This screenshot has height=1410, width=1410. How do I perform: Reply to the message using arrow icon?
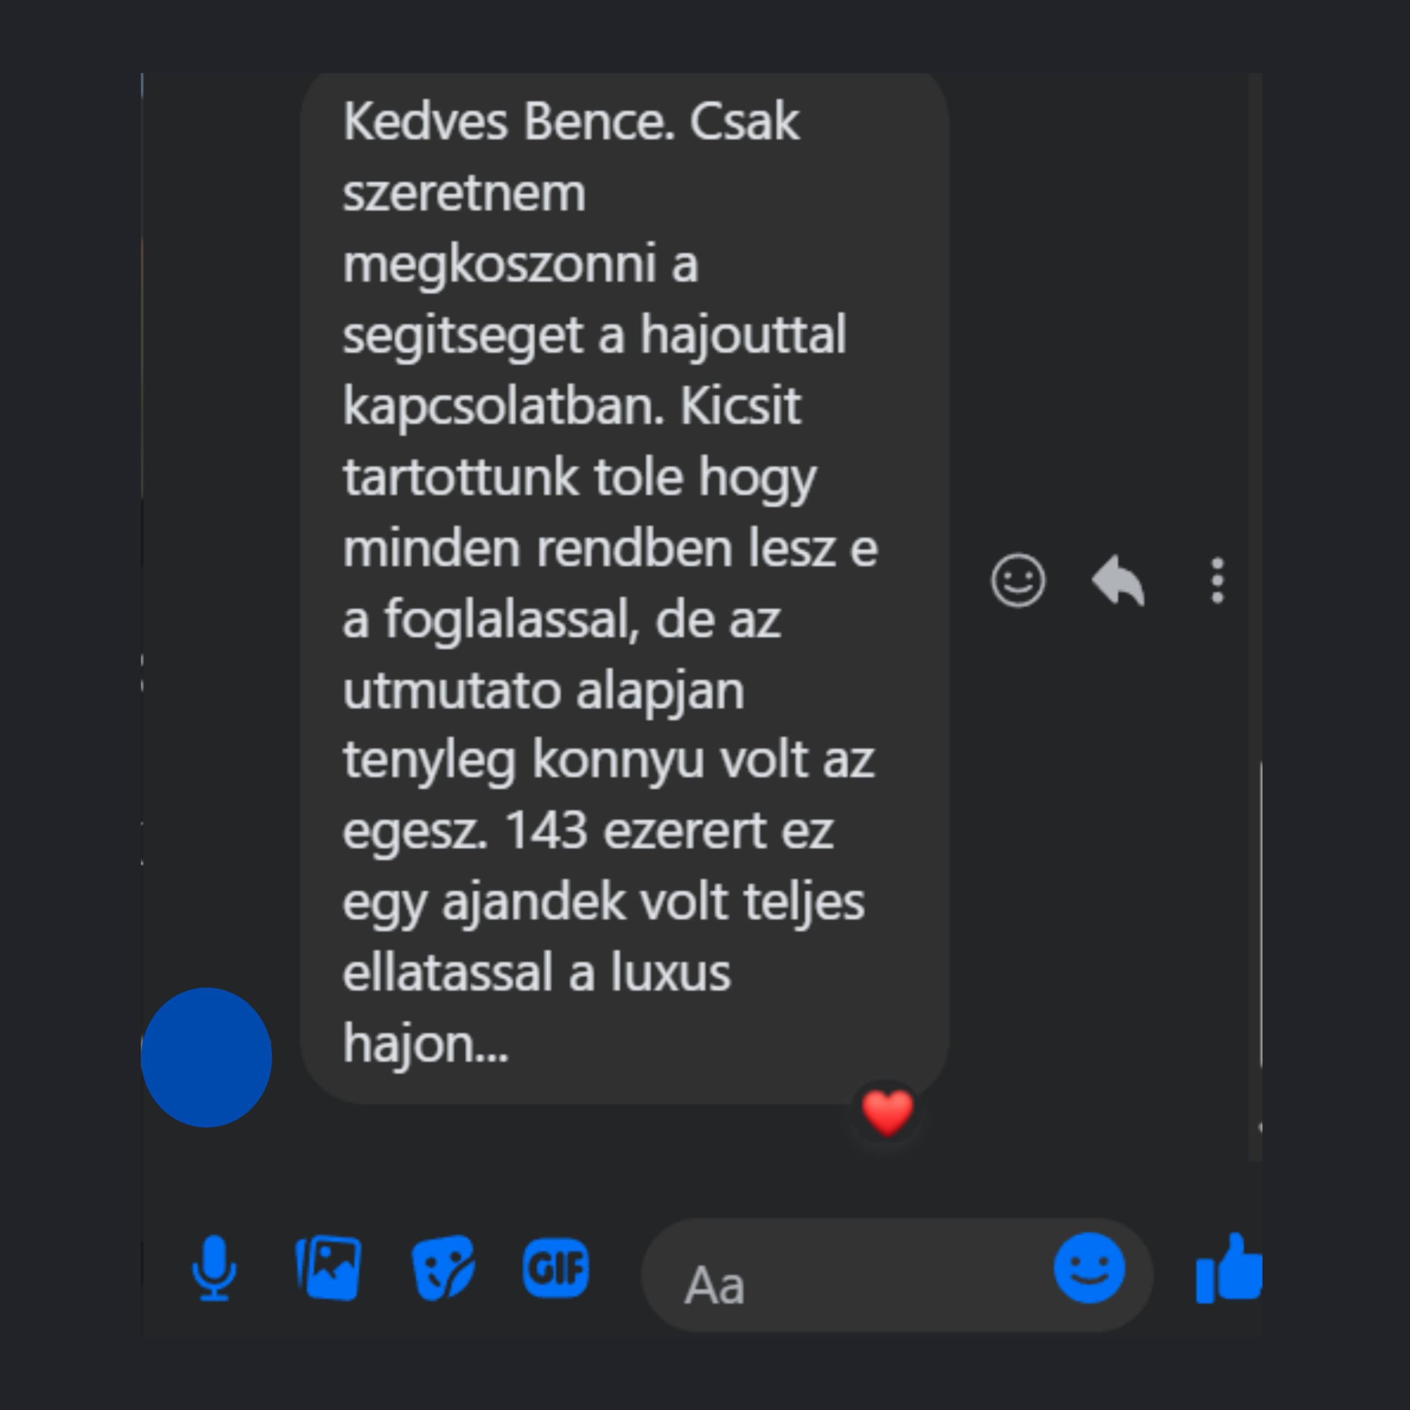pyautogui.click(x=1118, y=581)
